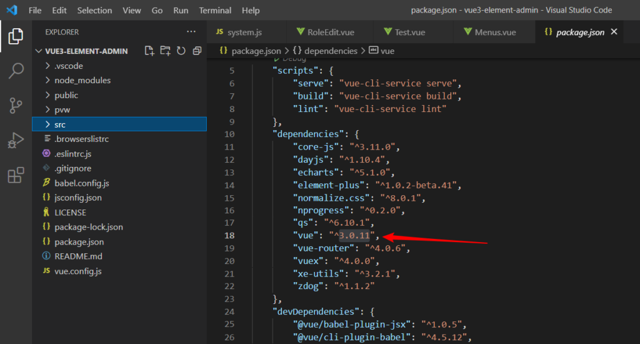Click line number 10 in gutter

tap(229, 134)
